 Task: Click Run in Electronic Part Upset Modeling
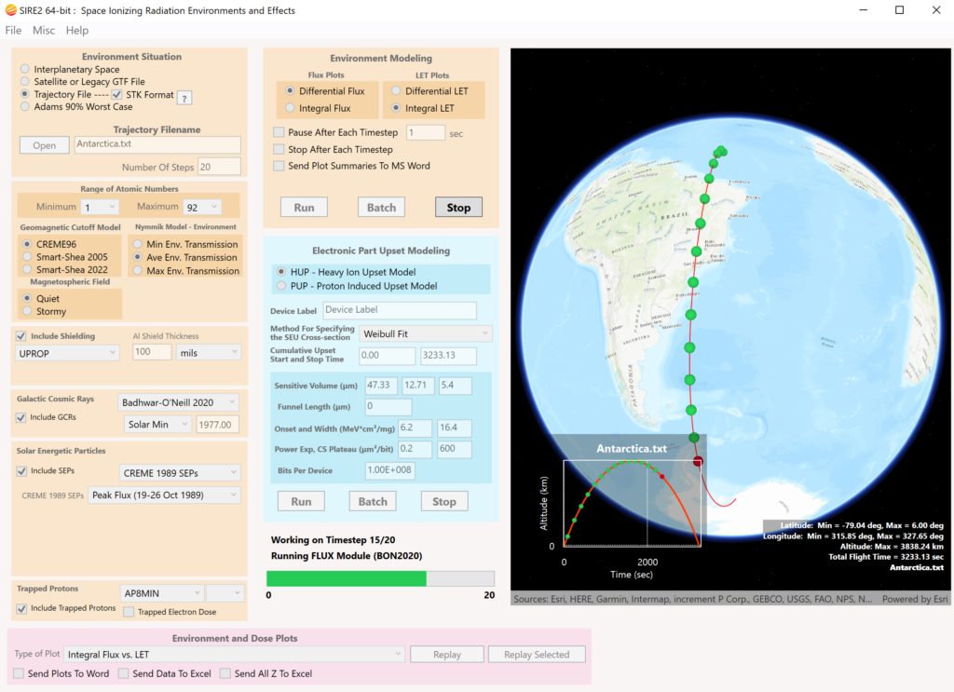[301, 502]
